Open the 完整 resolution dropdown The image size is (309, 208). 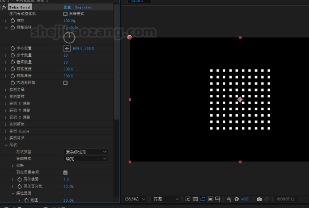pos(165,199)
